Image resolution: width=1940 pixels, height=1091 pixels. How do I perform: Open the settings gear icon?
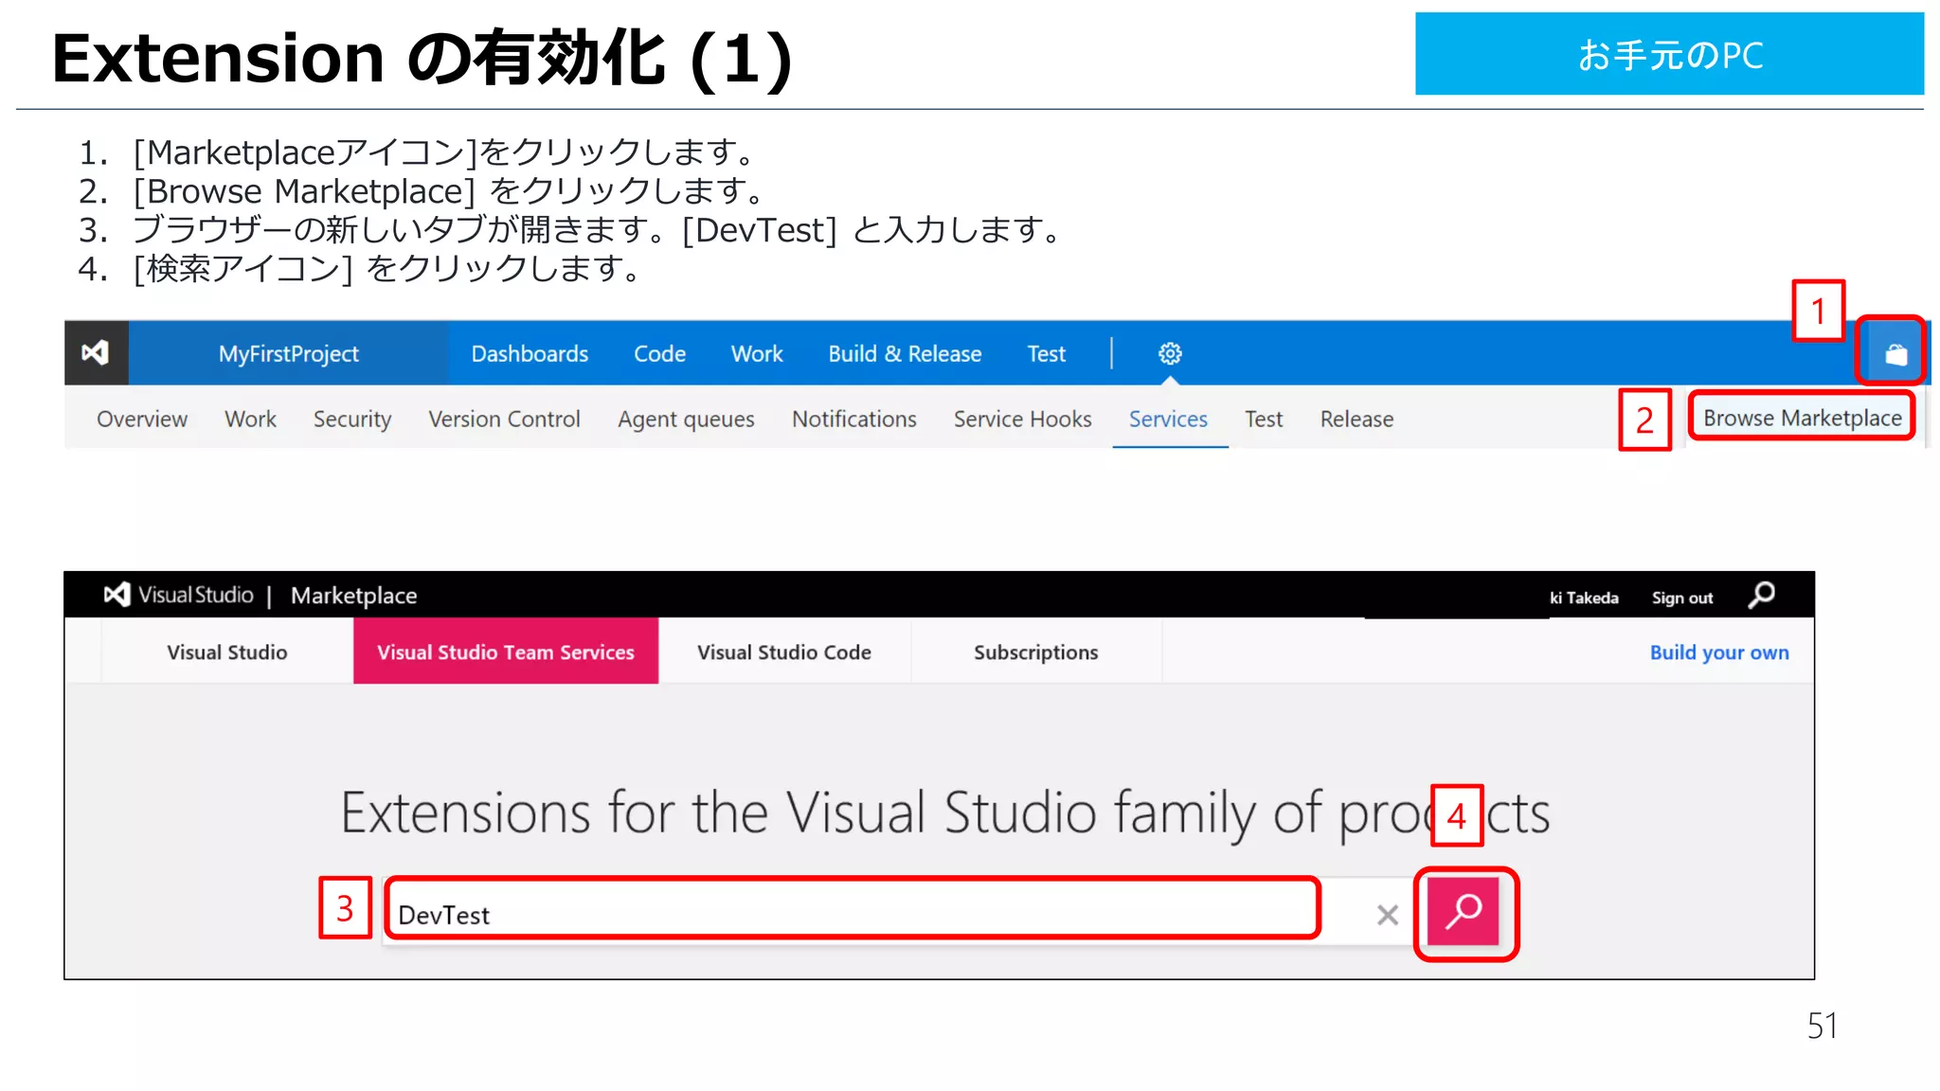point(1170,353)
